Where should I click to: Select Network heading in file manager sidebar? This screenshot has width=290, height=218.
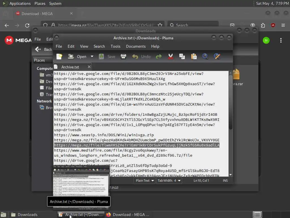click(x=44, y=101)
